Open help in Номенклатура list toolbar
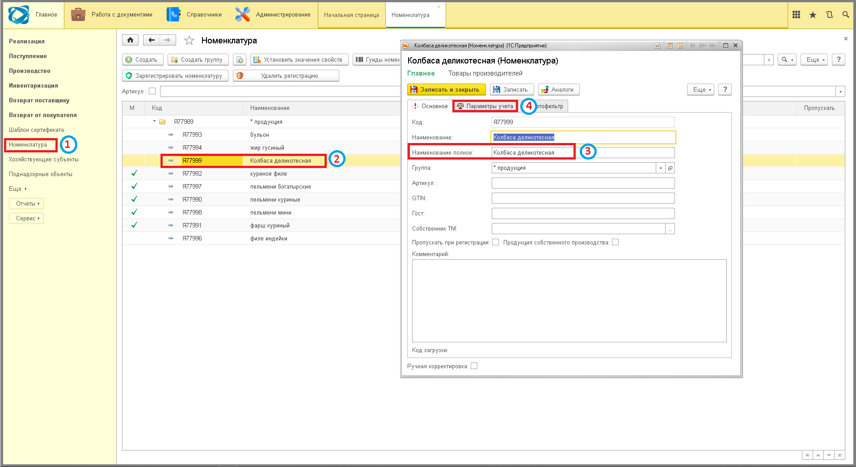This screenshot has height=467, width=856. [x=839, y=59]
